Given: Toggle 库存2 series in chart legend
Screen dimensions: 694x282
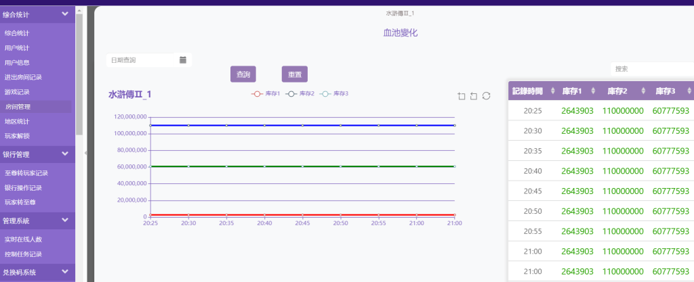Looking at the screenshot, I should coord(300,94).
